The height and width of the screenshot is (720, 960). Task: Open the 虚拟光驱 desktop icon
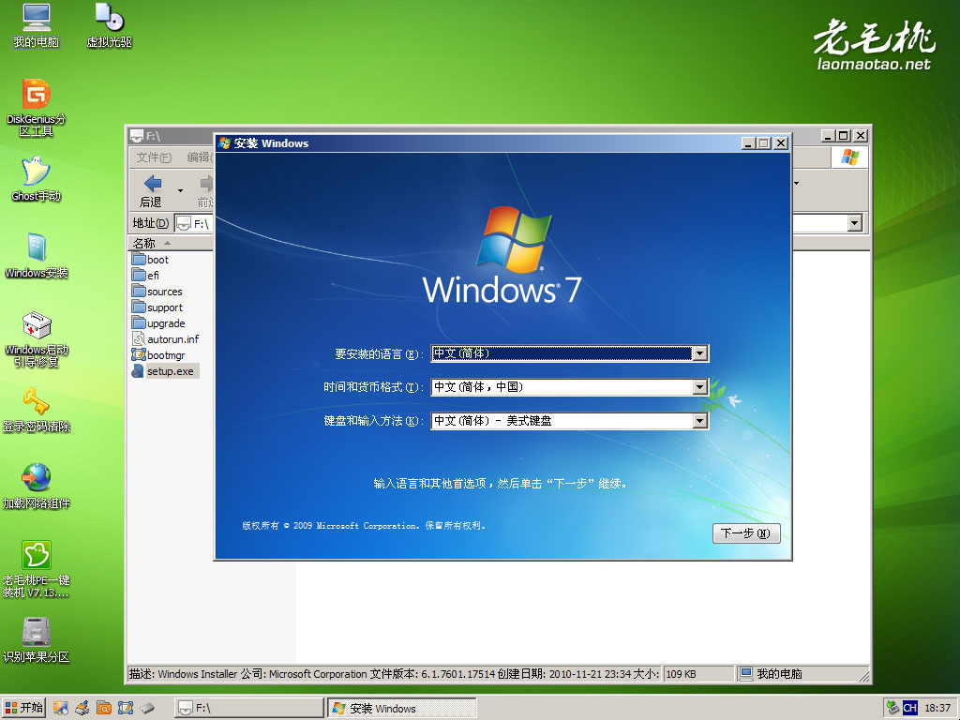tap(109, 25)
